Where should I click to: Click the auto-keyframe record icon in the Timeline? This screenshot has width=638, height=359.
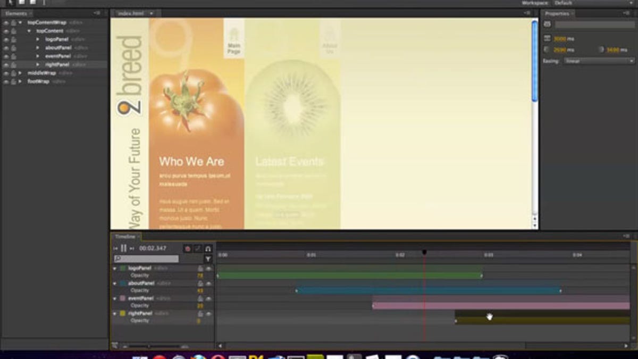[187, 248]
